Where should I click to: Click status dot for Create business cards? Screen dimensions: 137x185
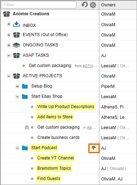[x=32, y=138]
